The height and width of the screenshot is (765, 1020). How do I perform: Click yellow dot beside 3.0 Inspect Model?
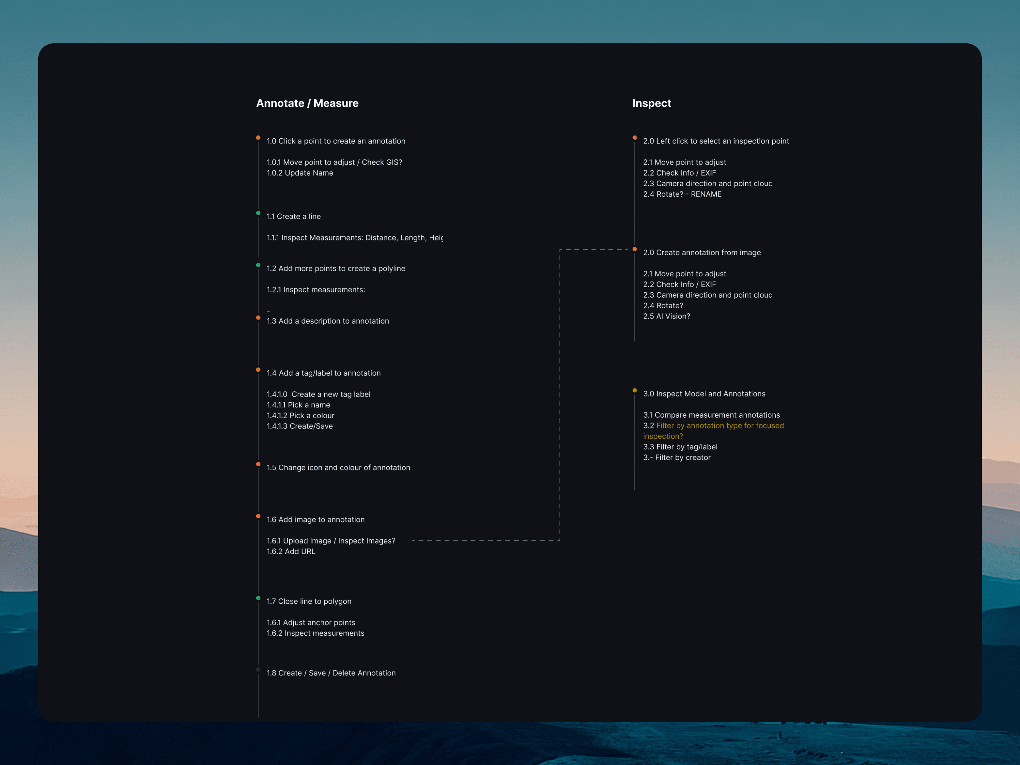click(635, 390)
